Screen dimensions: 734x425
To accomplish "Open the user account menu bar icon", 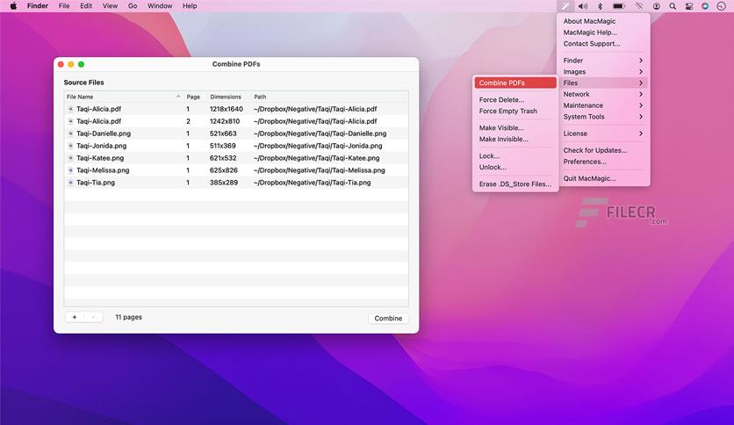I will click(656, 6).
